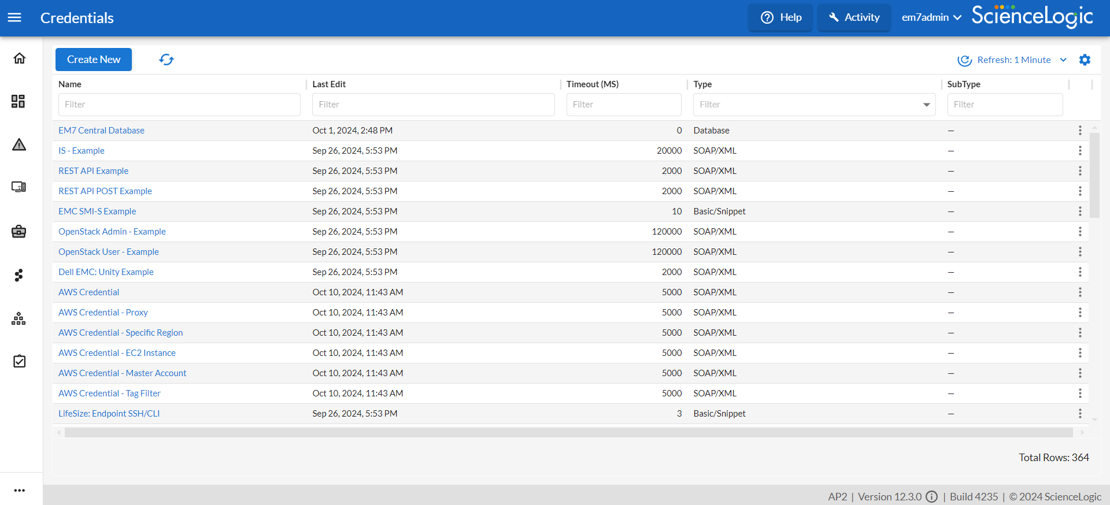This screenshot has height=505, width=1110.
Task: Open the em7admin user menu
Action: tap(931, 18)
